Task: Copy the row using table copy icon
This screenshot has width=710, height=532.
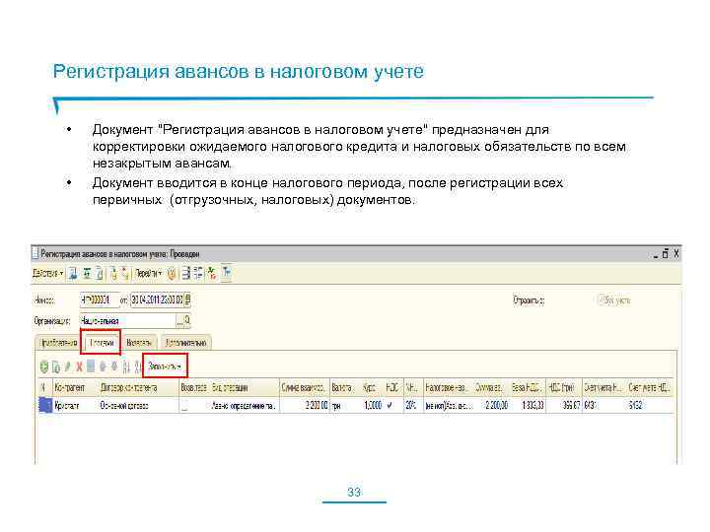Action: point(56,366)
